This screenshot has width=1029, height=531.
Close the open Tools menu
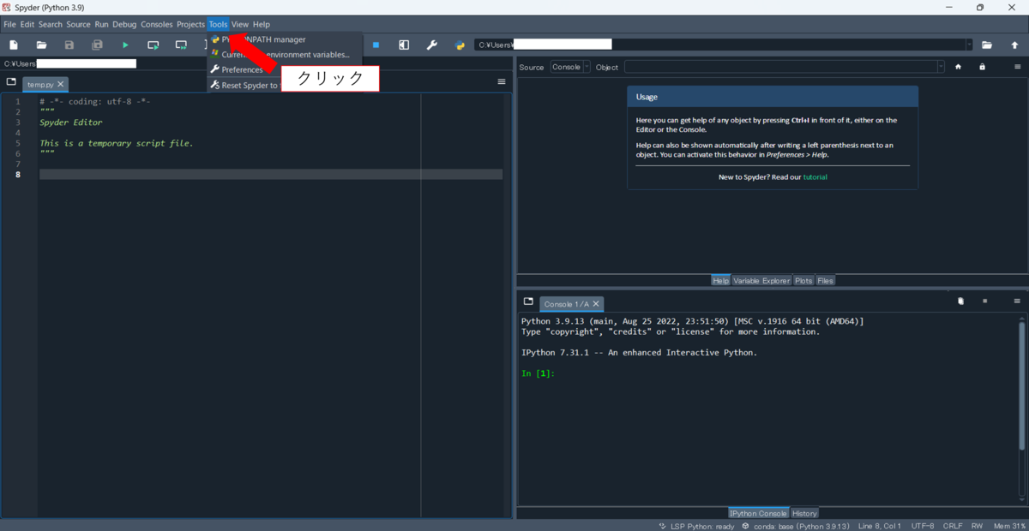click(x=218, y=25)
